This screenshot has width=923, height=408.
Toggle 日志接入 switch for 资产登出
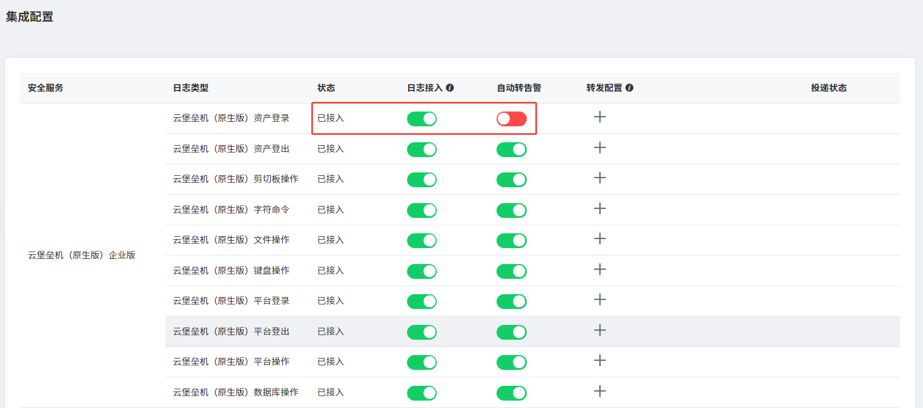click(422, 149)
